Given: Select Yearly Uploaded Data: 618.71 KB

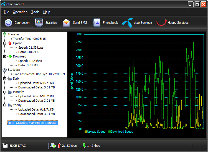Looking at the screenshot, I should (x=36, y=109).
